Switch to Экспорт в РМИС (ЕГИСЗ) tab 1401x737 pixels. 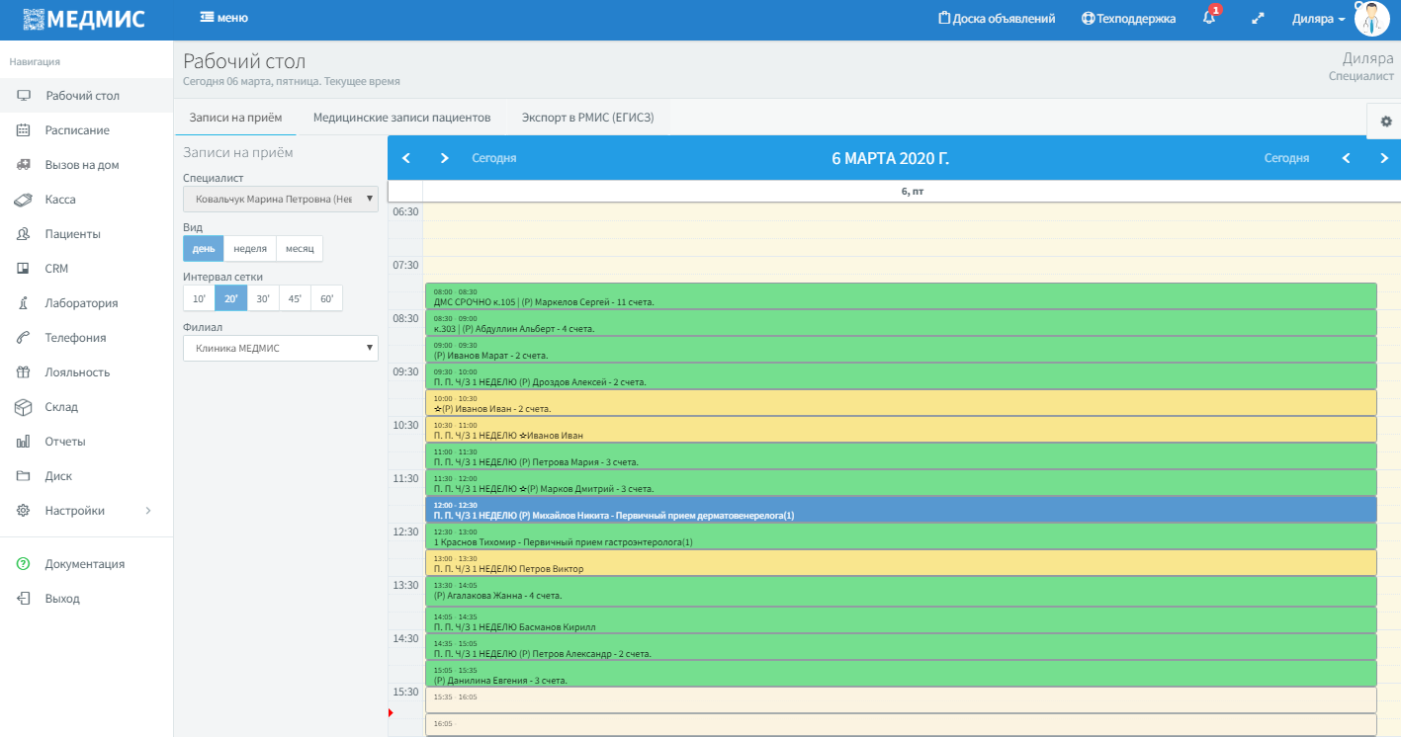click(587, 118)
